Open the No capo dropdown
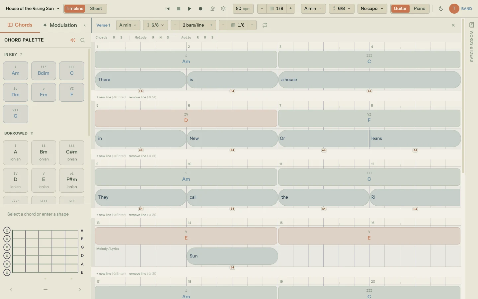The width and height of the screenshot is (478, 299). coord(372,9)
